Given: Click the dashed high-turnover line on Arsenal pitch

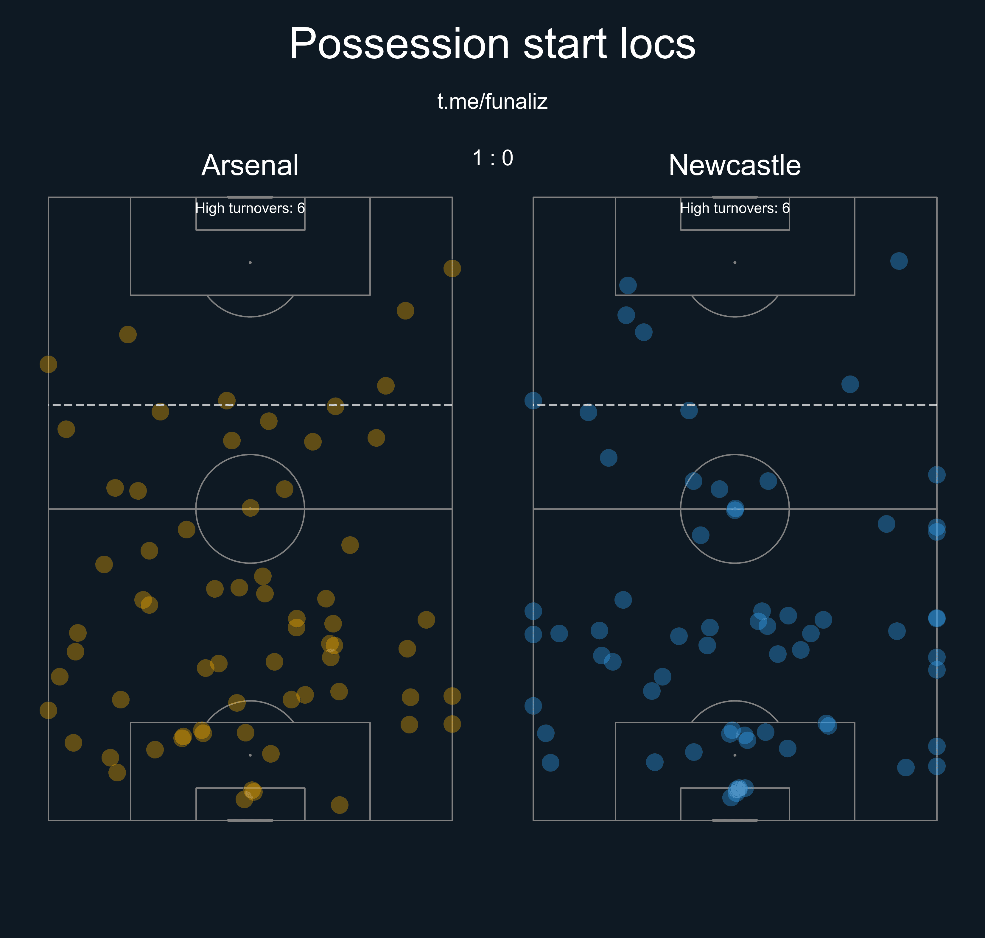Looking at the screenshot, I should pyautogui.click(x=250, y=404).
